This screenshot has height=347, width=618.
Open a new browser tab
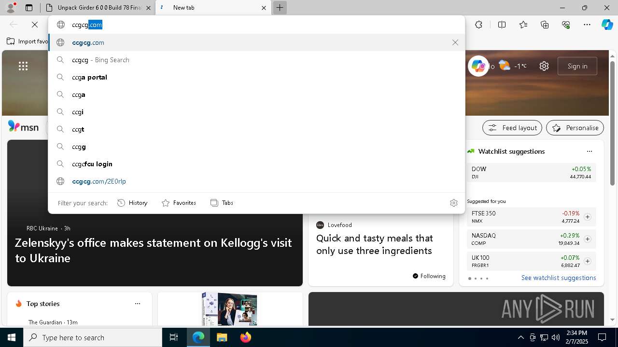(280, 8)
